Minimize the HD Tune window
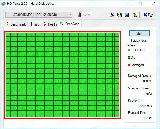The image size is (160, 129). (x=127, y=4)
